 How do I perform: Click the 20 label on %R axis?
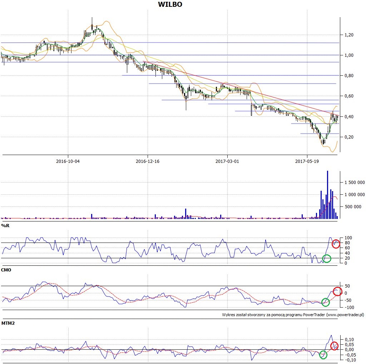coord(347,258)
